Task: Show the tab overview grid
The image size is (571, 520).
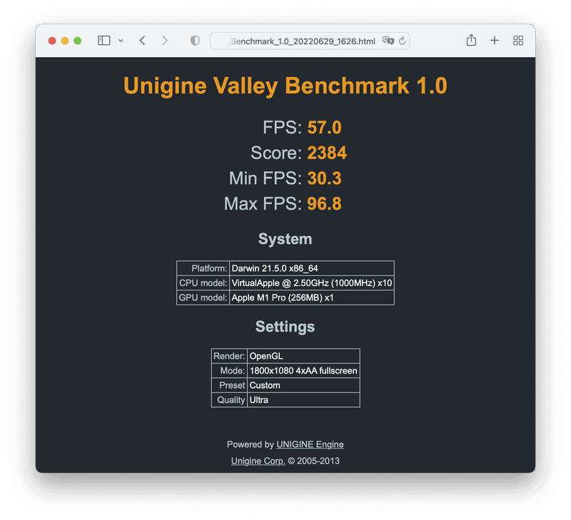Action: pos(518,41)
